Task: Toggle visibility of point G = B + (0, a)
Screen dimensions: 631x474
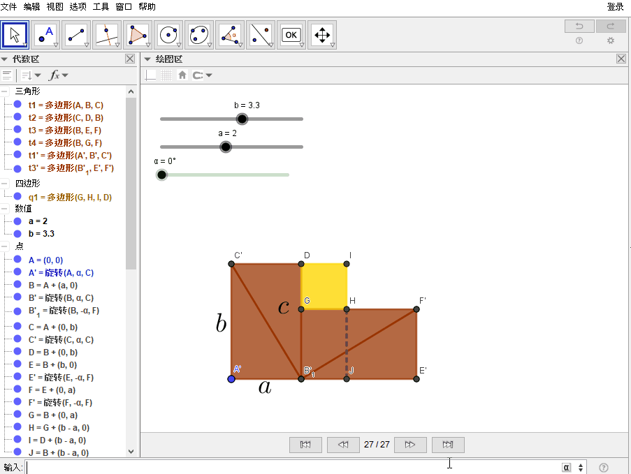Action: point(17,415)
